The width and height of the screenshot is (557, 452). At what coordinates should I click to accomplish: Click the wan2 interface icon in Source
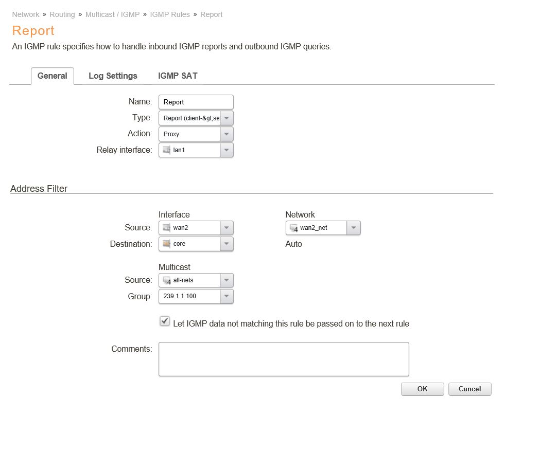click(166, 228)
